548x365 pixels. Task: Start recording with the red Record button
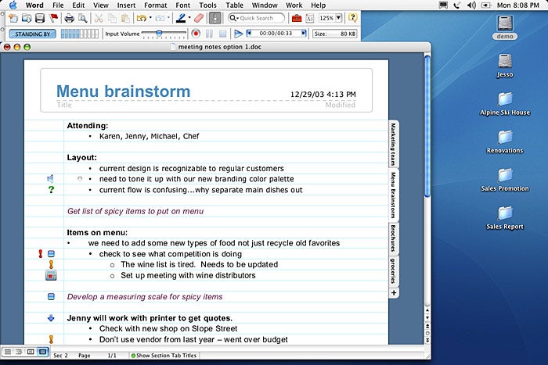(196, 34)
